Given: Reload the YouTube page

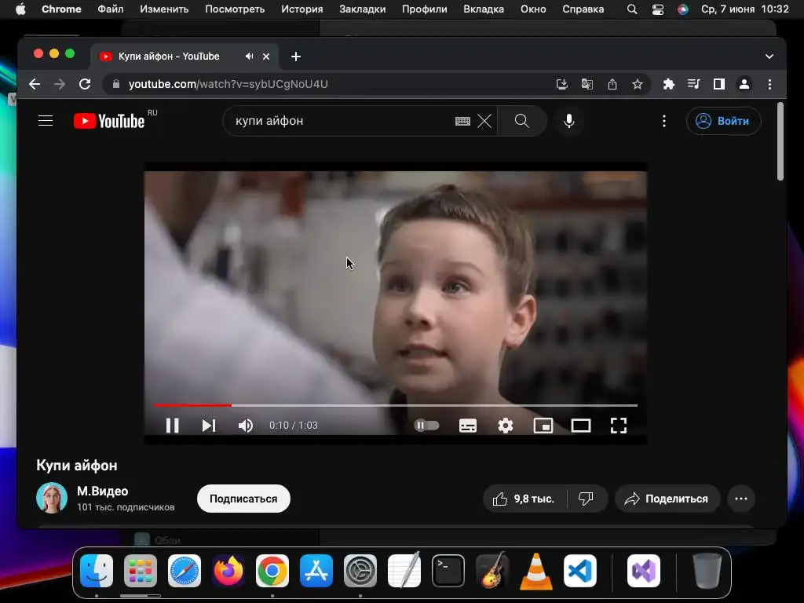Looking at the screenshot, I should click(85, 84).
